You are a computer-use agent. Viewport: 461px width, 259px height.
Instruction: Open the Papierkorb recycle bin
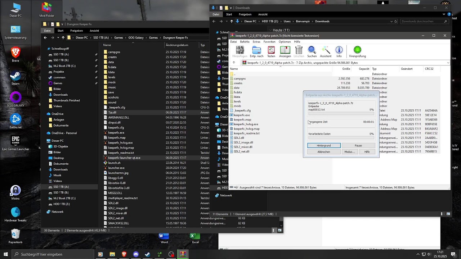tap(15, 237)
